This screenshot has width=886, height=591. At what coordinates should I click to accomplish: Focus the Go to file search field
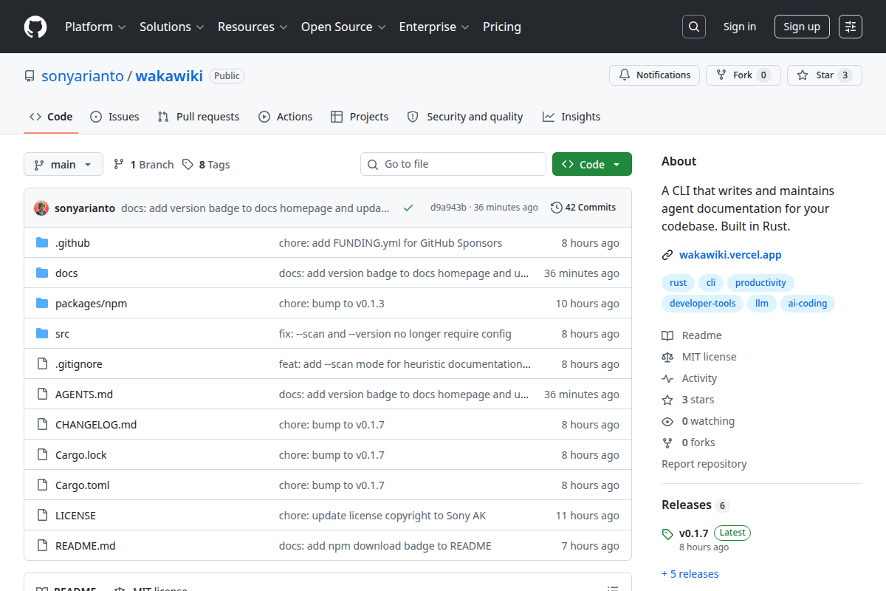tap(453, 164)
